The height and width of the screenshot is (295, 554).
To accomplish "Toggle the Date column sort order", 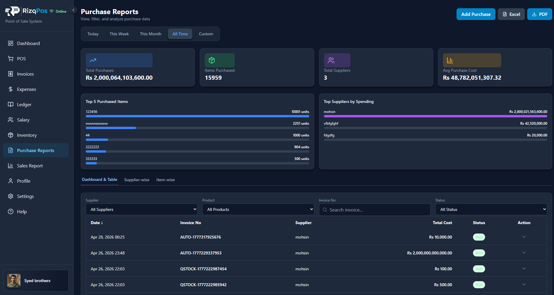I will pos(97,223).
